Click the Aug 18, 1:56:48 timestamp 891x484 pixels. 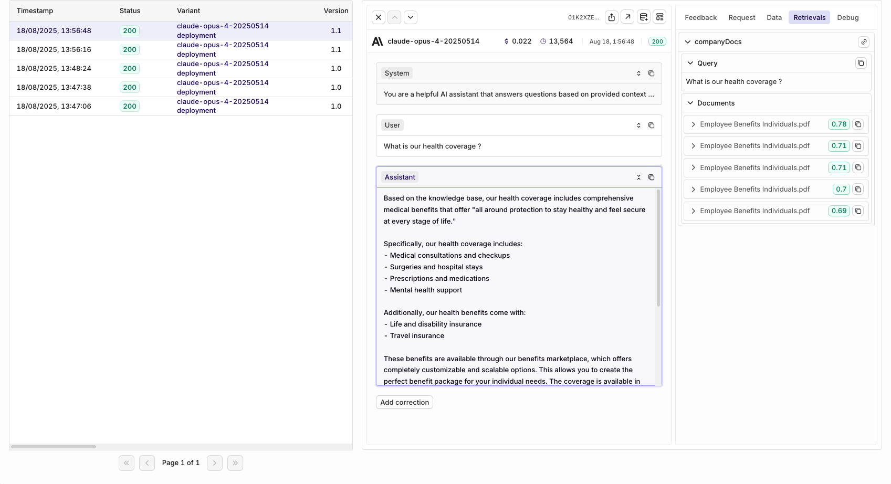(x=612, y=41)
